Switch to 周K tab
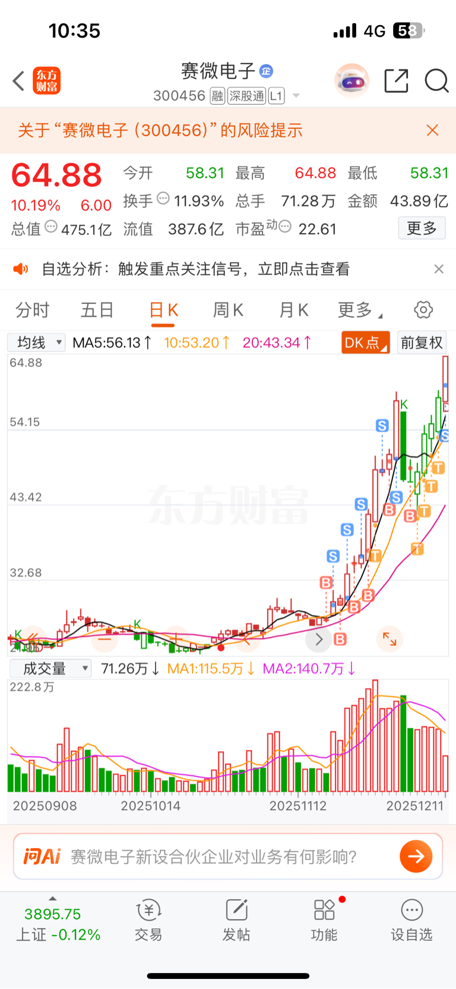Image resolution: width=456 pixels, height=989 pixels. (x=229, y=310)
